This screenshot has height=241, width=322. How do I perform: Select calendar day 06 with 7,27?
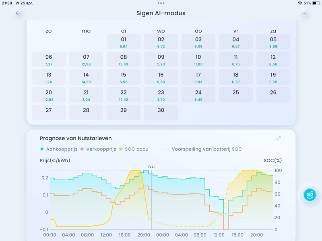pos(49,59)
